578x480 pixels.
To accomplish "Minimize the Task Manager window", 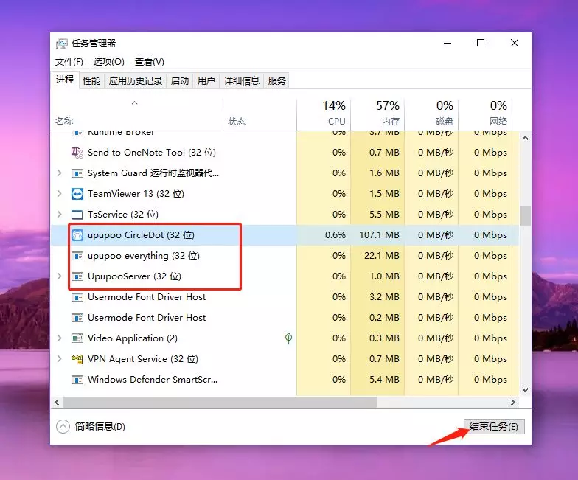I will pos(448,43).
